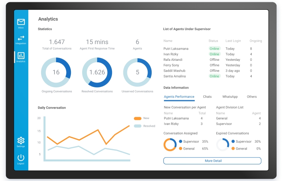Click the Expired Conversations donut chart
Viewport: 284px width, 181px height.
[x=223, y=145]
